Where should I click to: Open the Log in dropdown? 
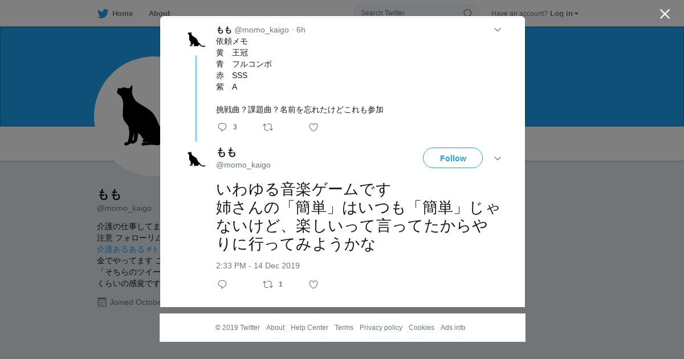564,13
